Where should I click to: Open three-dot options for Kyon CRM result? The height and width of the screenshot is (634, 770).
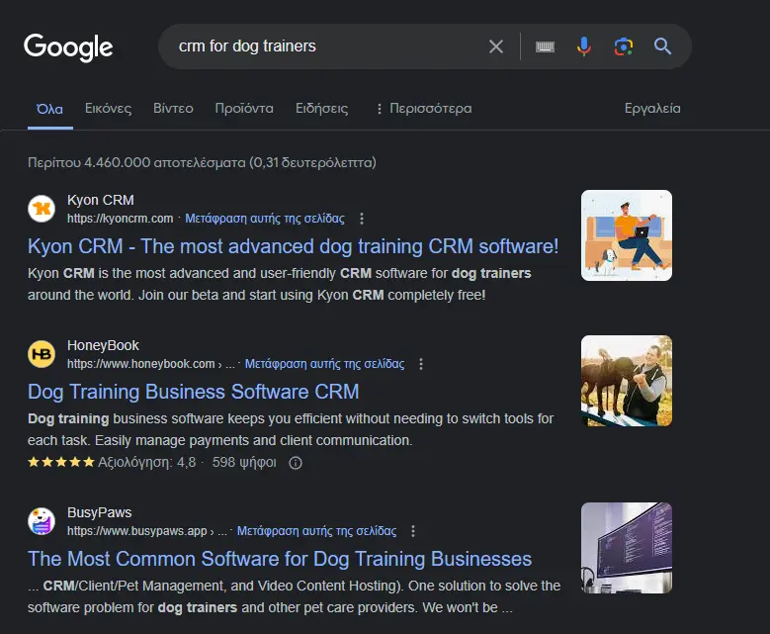tap(362, 219)
